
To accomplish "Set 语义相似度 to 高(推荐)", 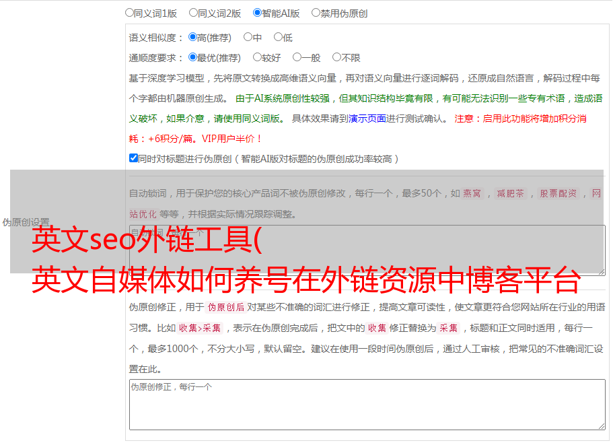I will point(192,37).
